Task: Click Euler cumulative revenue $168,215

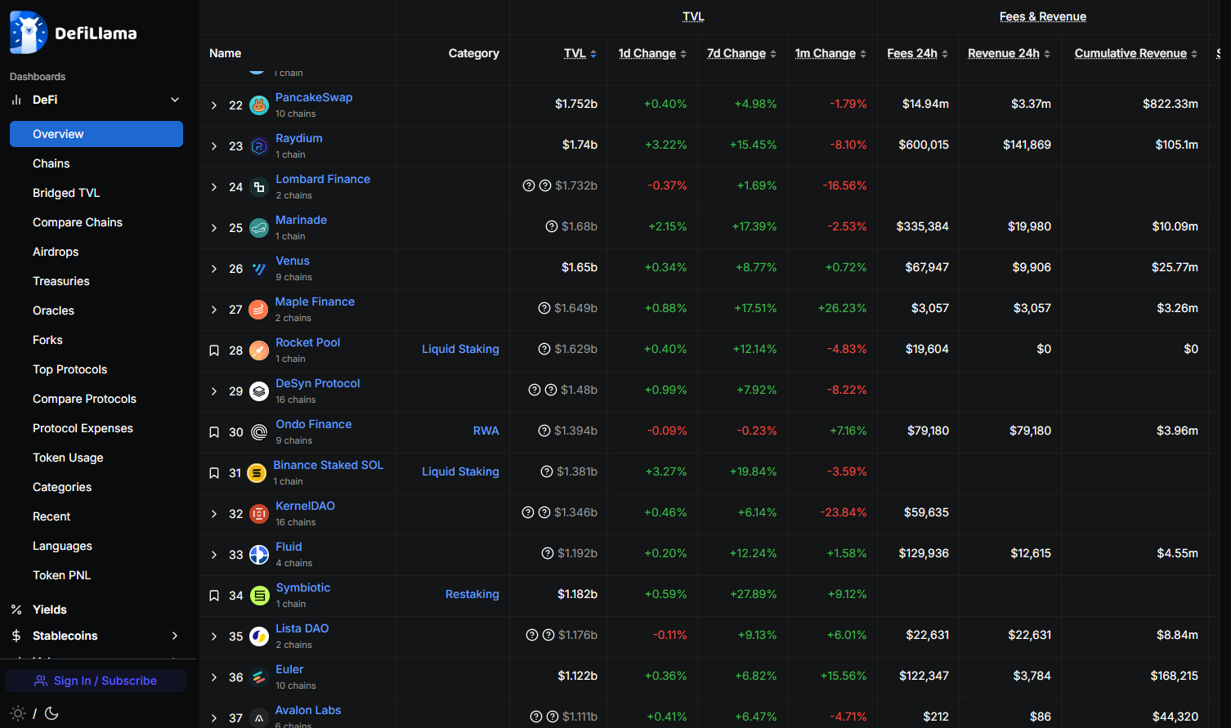Action: tap(1175, 676)
